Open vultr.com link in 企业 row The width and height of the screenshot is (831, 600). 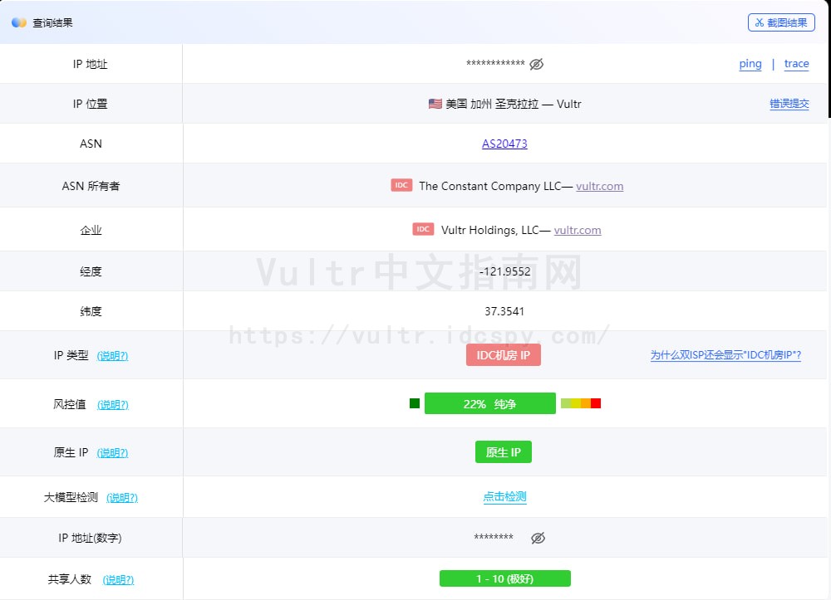578,230
